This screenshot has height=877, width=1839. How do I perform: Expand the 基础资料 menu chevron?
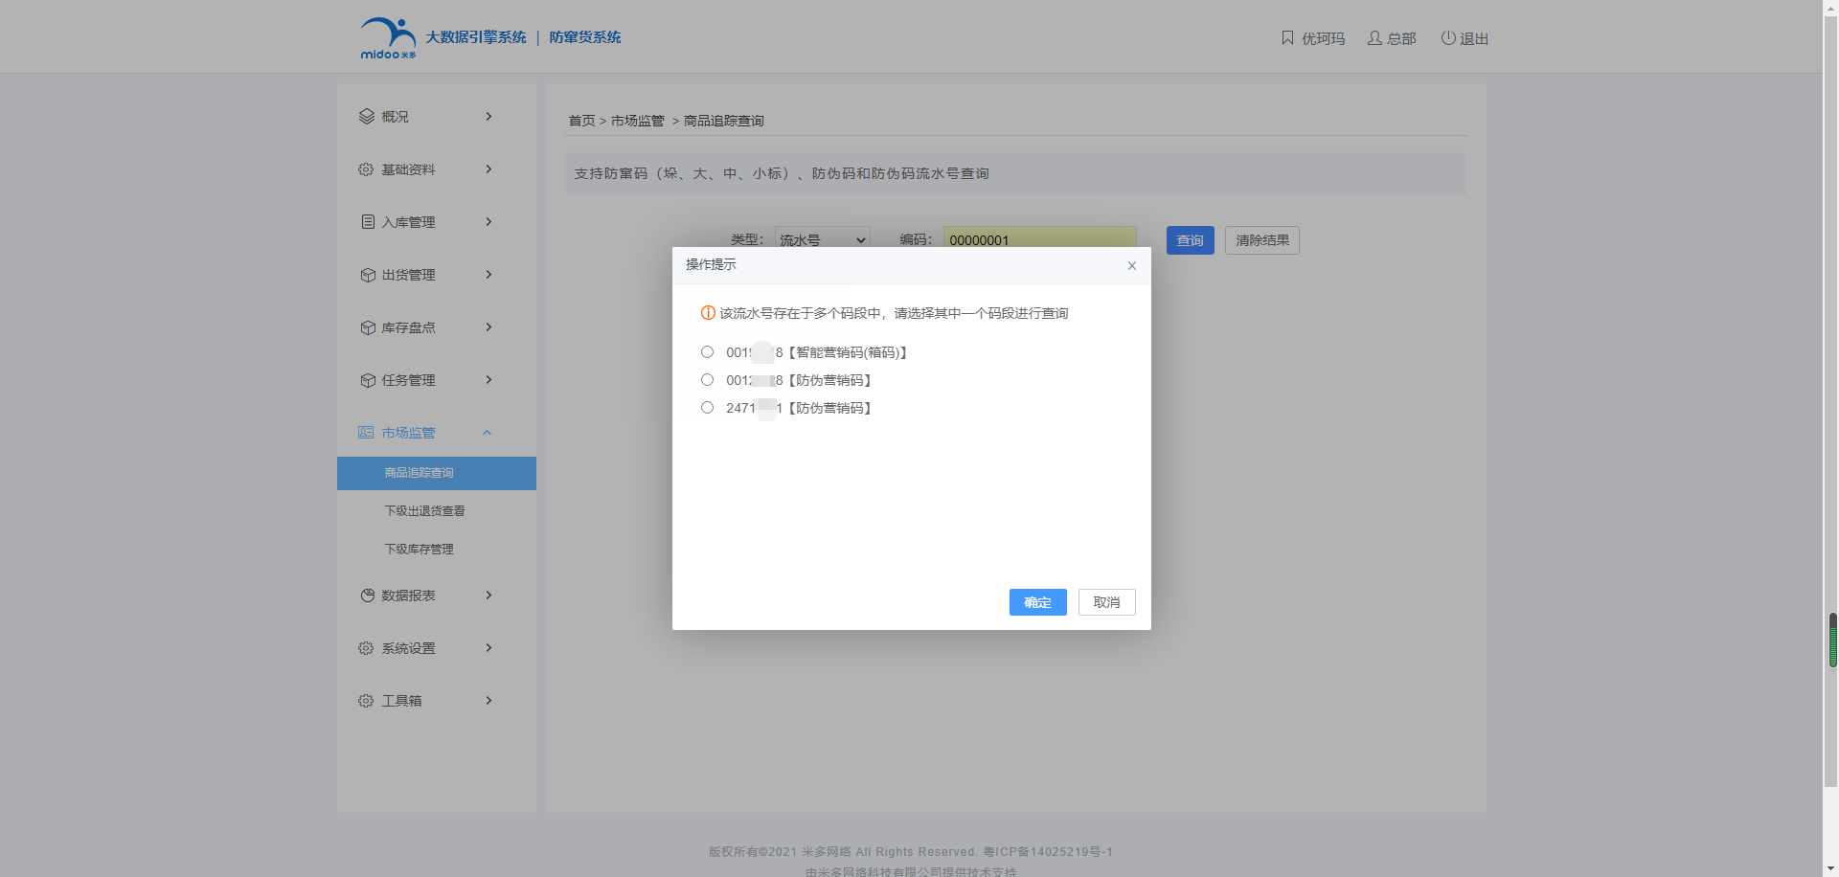tap(488, 169)
